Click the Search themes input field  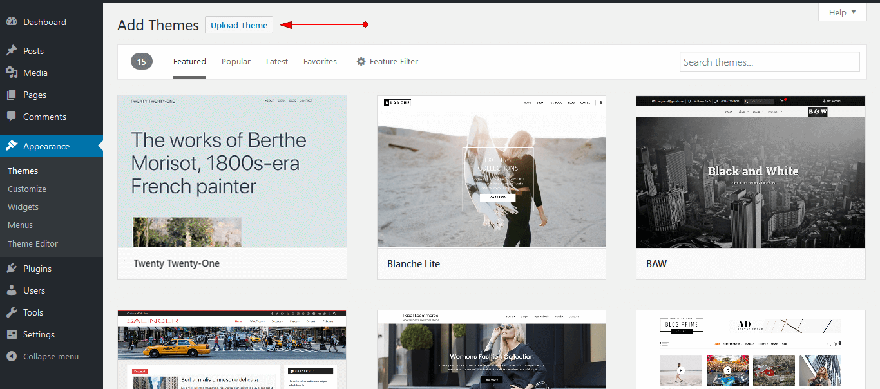coord(769,62)
